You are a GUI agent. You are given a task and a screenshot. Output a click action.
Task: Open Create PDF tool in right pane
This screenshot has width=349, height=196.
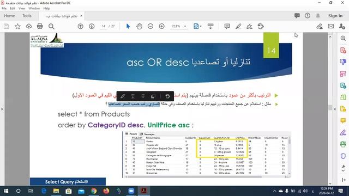pyautogui.click(x=343, y=50)
